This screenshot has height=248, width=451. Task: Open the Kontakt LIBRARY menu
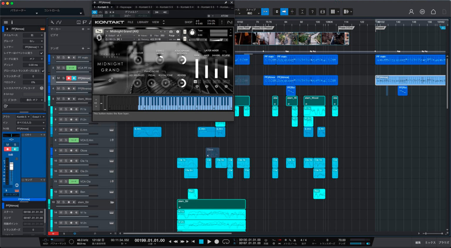pyautogui.click(x=143, y=22)
